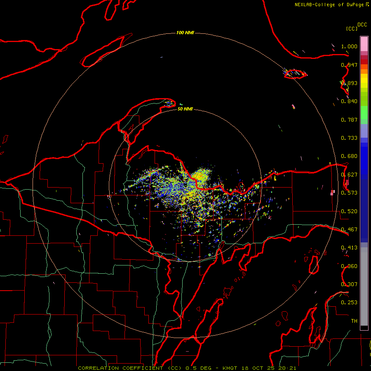This screenshot has height=371, width=371.
Task: Click the TH threshold label
Action: point(354,321)
